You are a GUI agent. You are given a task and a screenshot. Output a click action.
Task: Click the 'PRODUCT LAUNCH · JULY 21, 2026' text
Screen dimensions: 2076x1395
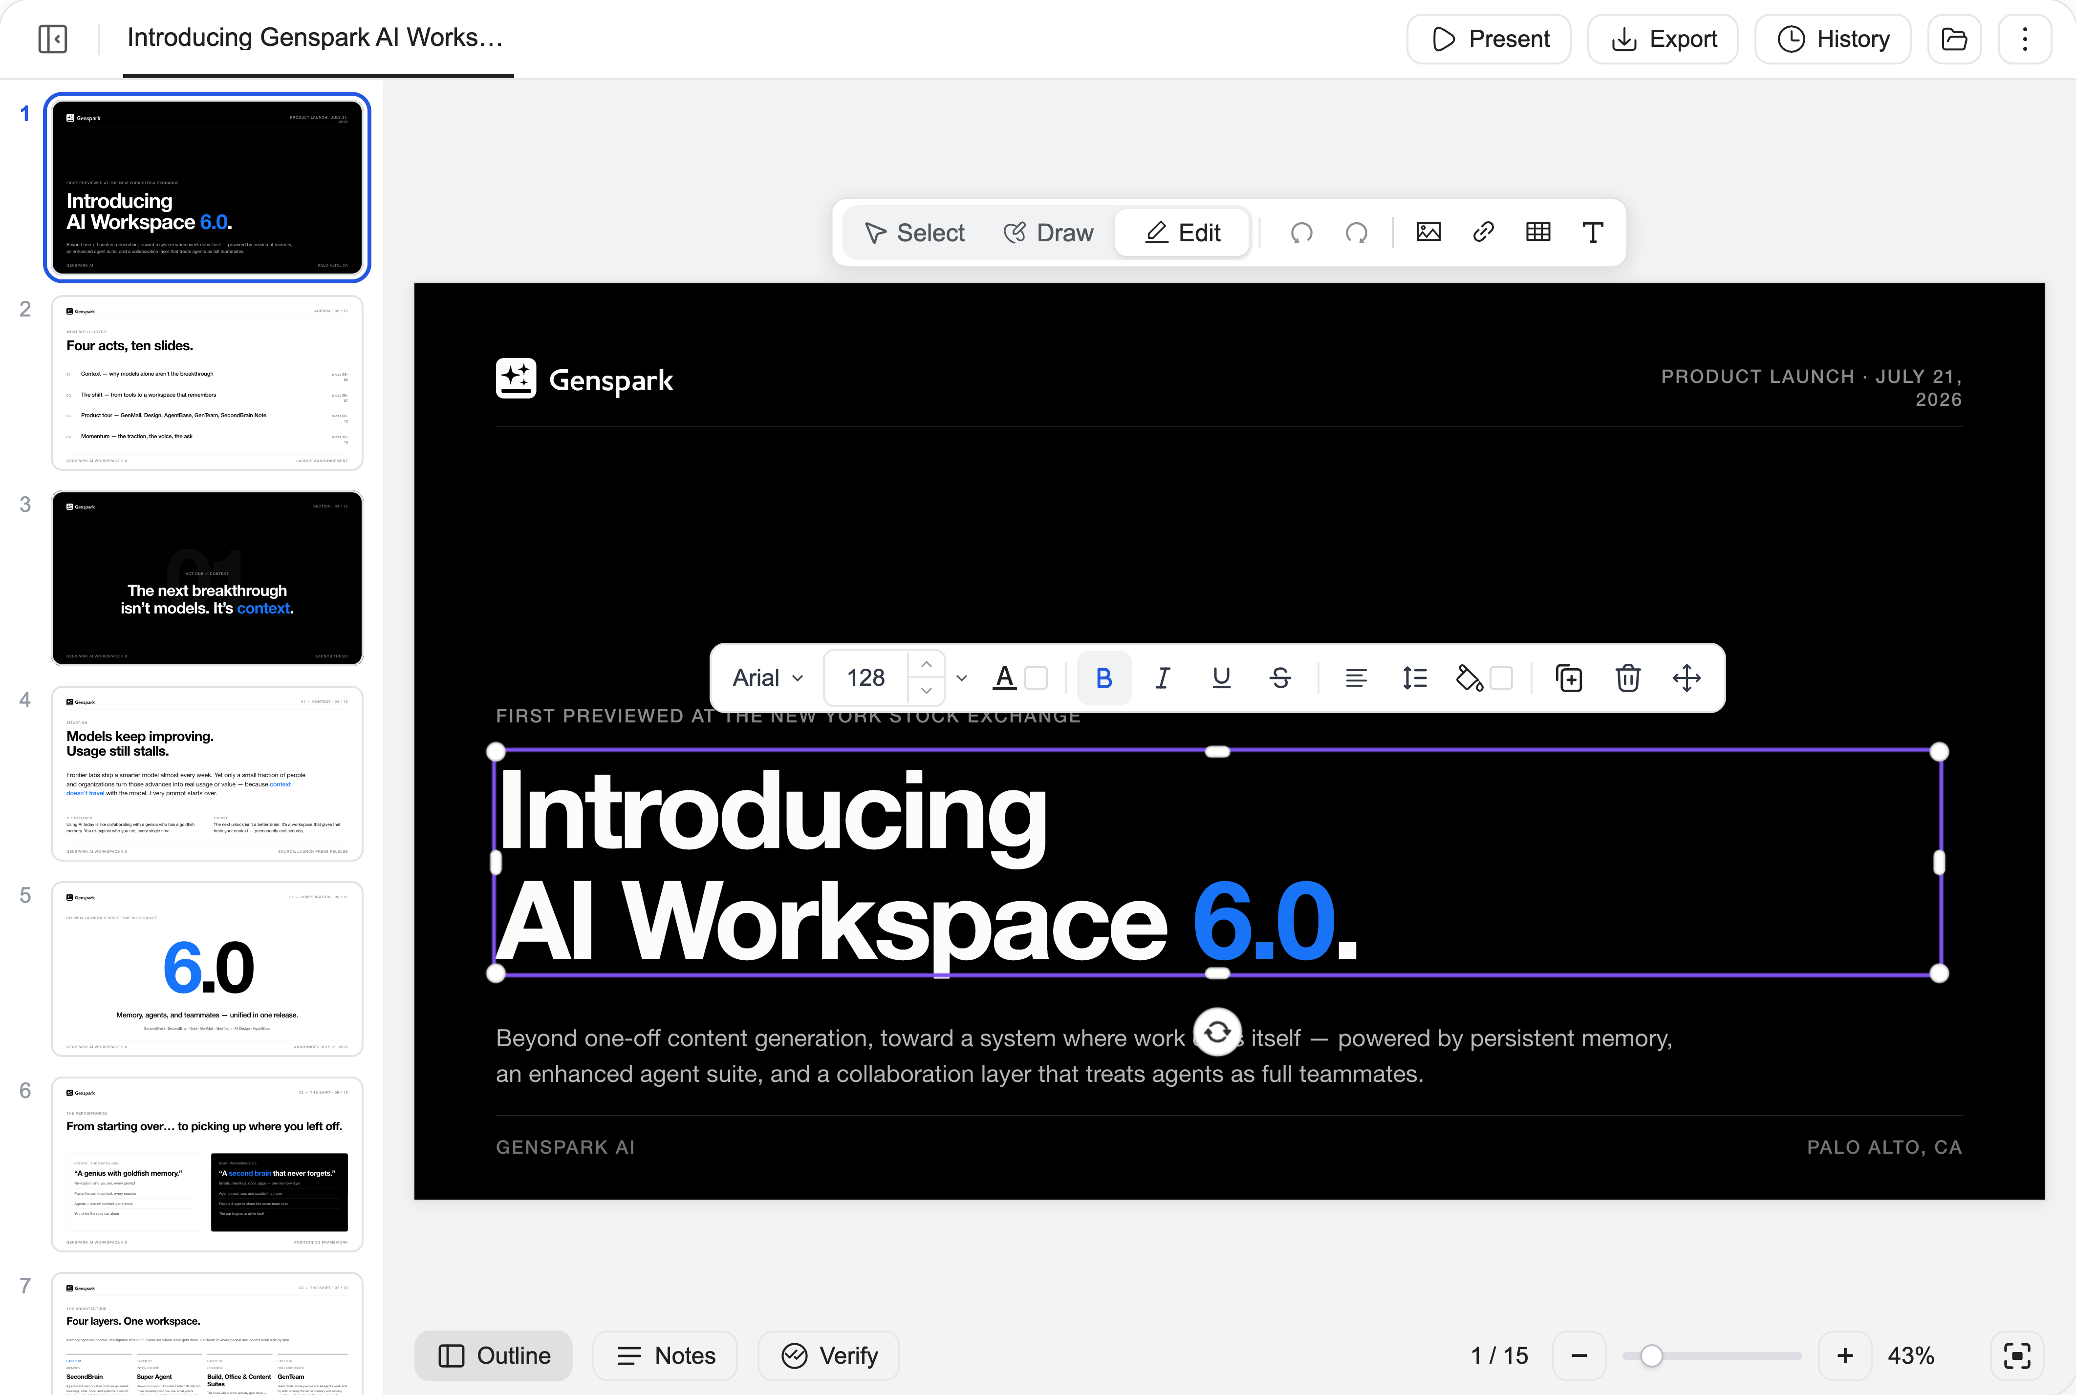click(x=1811, y=388)
